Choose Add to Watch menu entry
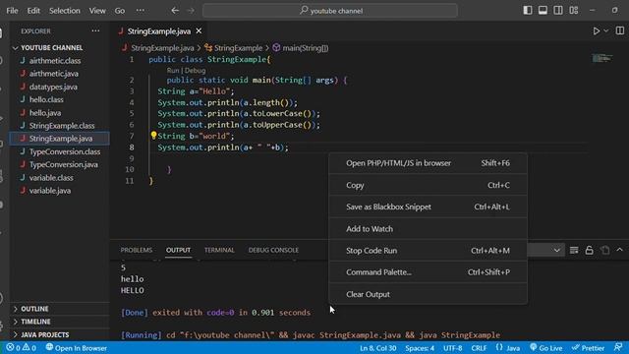The height and width of the screenshot is (354, 629). coord(429,229)
